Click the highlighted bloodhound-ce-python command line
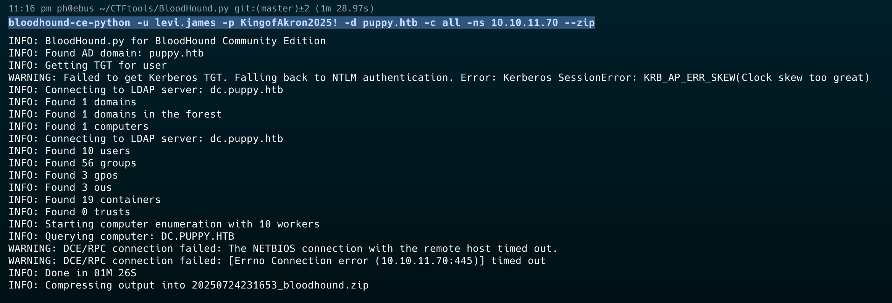The height and width of the screenshot is (303, 892). (302, 23)
